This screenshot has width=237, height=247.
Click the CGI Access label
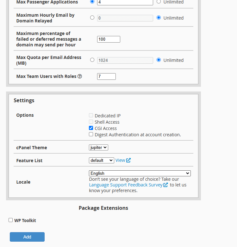click(x=106, y=128)
